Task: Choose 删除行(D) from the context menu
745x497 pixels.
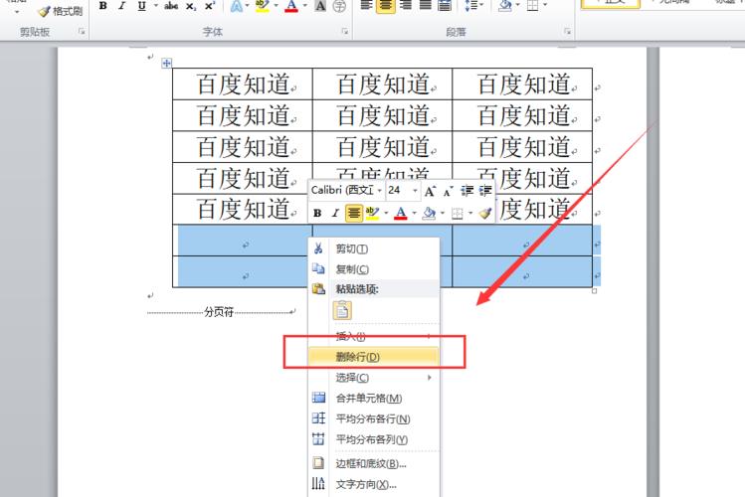Action: (x=373, y=357)
